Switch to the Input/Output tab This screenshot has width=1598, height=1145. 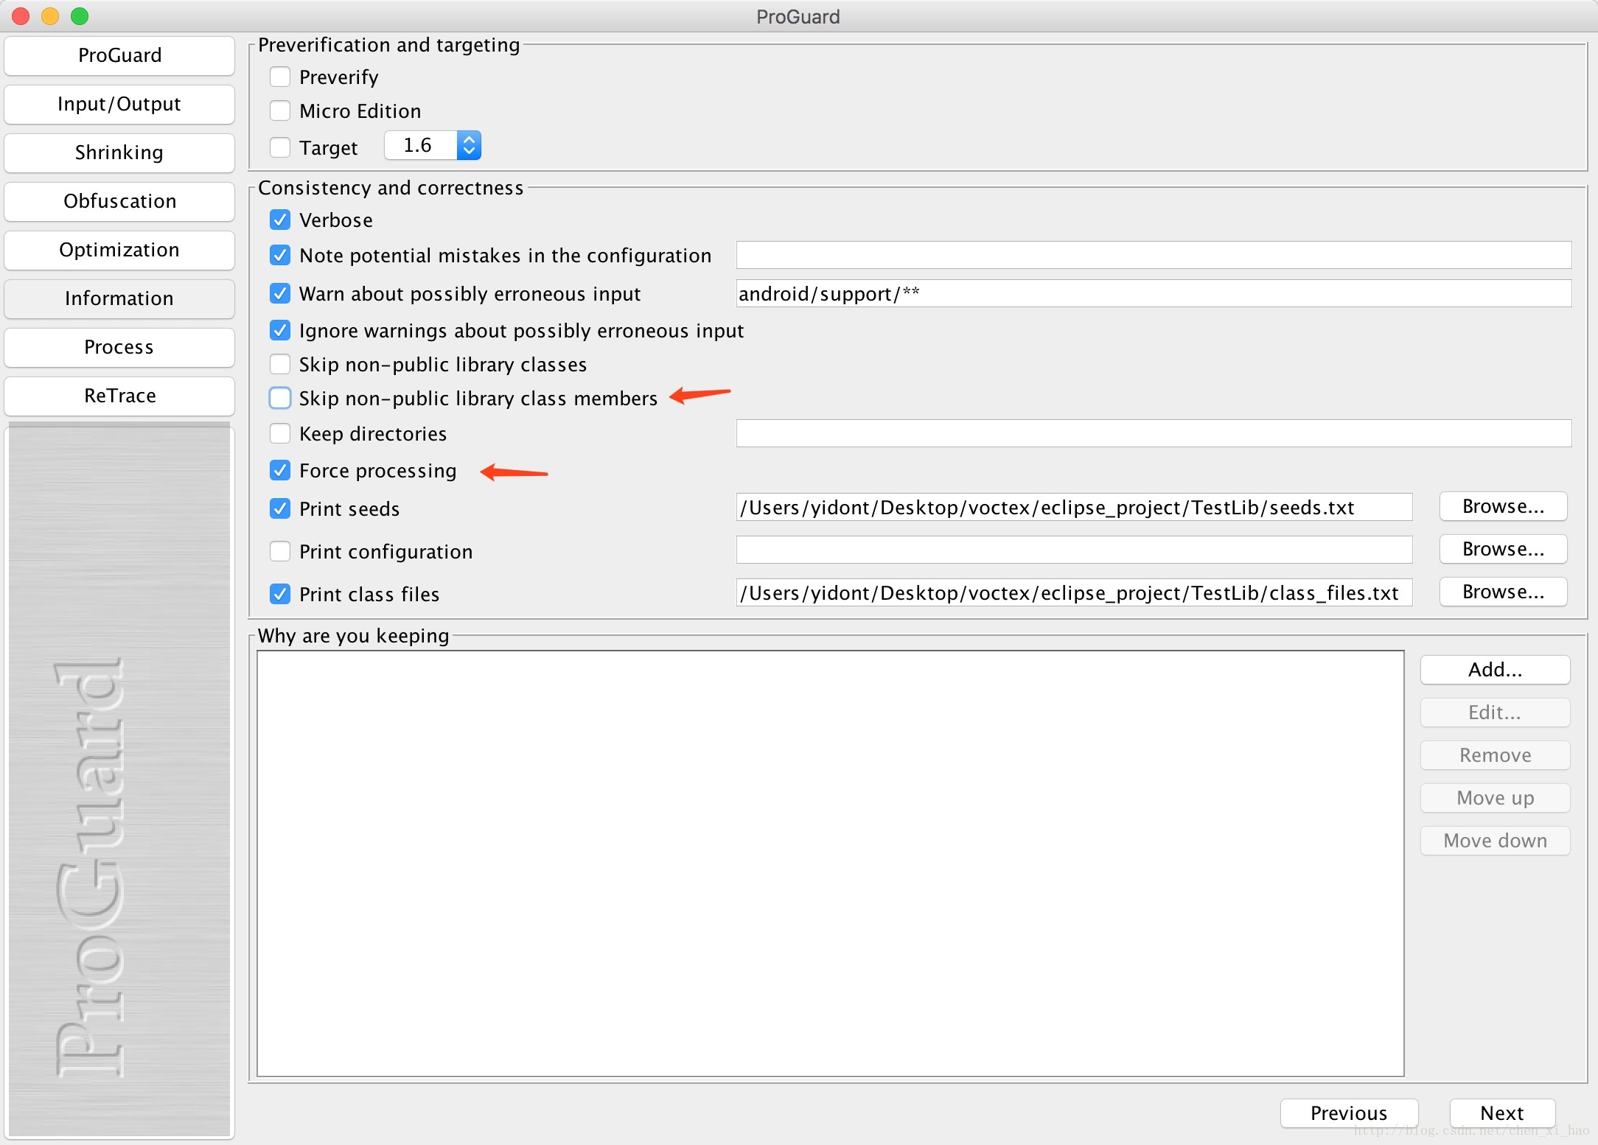pyautogui.click(x=119, y=104)
